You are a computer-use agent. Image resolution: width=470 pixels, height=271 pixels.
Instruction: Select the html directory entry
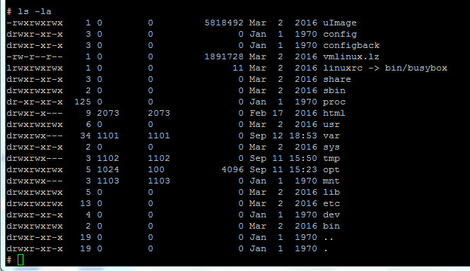coord(334,113)
